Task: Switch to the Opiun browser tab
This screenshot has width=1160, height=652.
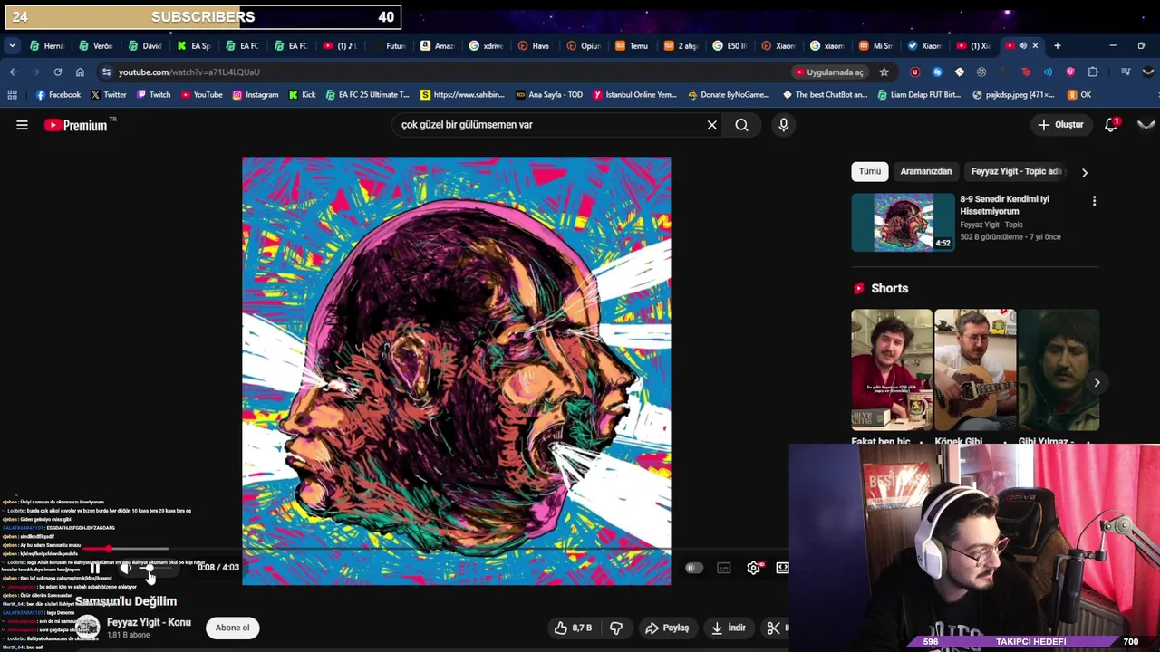Action: [x=584, y=45]
